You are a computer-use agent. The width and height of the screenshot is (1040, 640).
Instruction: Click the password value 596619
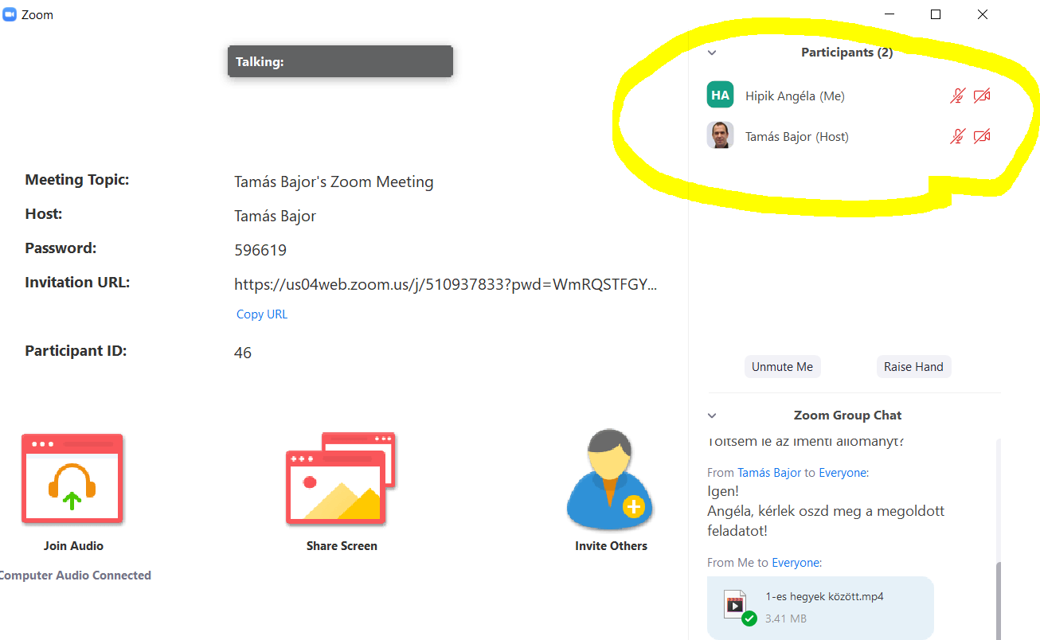click(260, 250)
